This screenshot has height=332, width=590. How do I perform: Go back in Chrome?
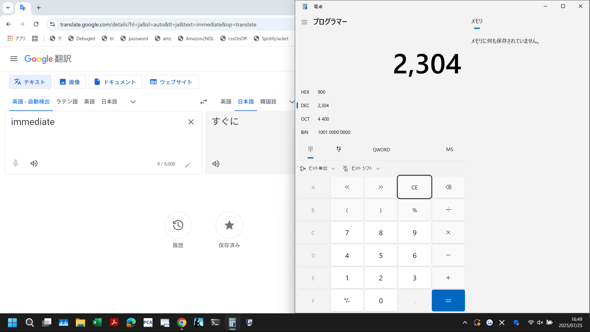click(x=9, y=24)
